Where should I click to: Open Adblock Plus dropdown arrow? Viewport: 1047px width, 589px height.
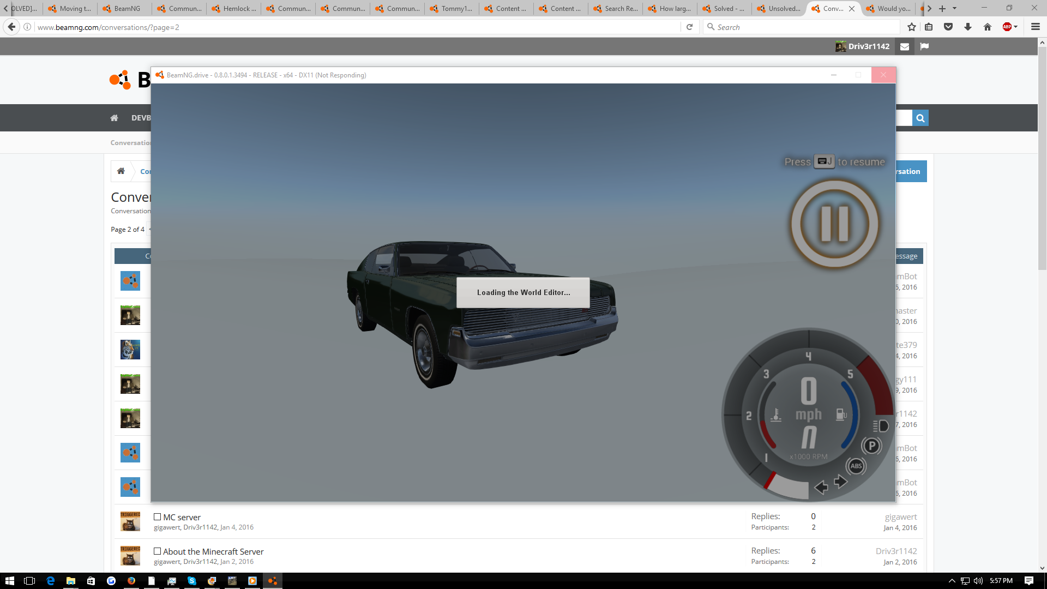pyautogui.click(x=1016, y=27)
